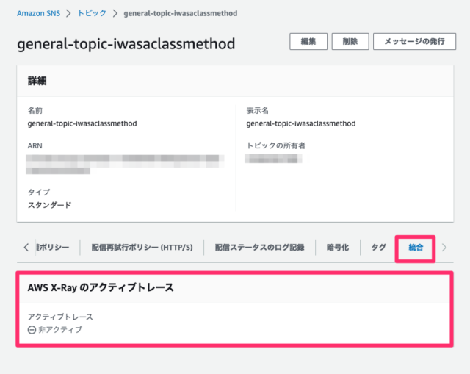Click the inactive status circle icon

click(x=32, y=330)
